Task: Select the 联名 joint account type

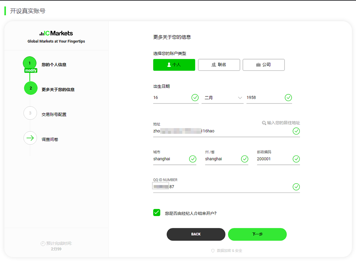Action: [x=219, y=65]
